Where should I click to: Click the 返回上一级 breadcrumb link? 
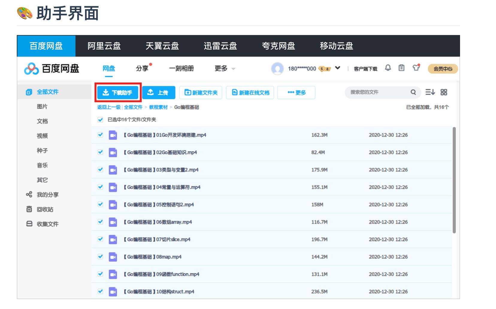[x=109, y=107]
